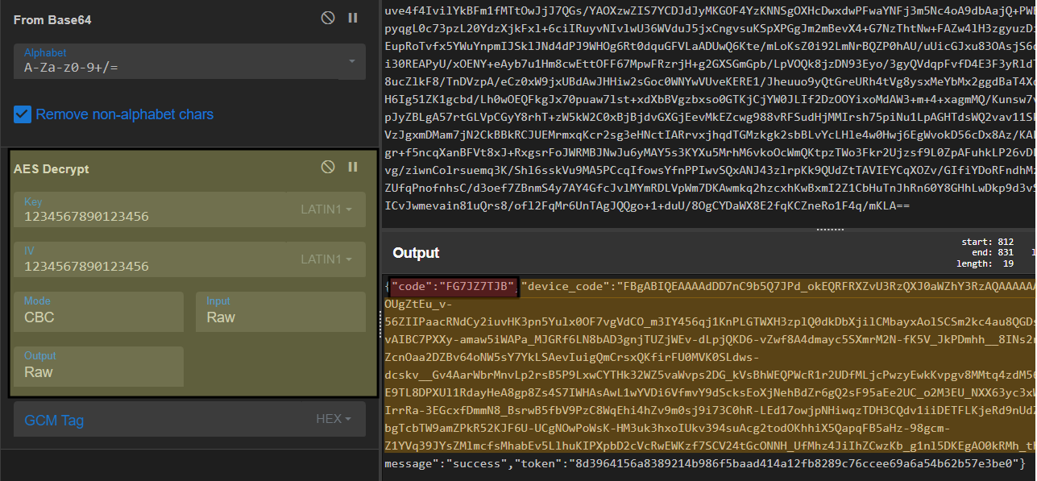The width and height of the screenshot is (1037, 481).
Task: Set breakpoint on AES Decrypt operation
Action: [x=352, y=167]
